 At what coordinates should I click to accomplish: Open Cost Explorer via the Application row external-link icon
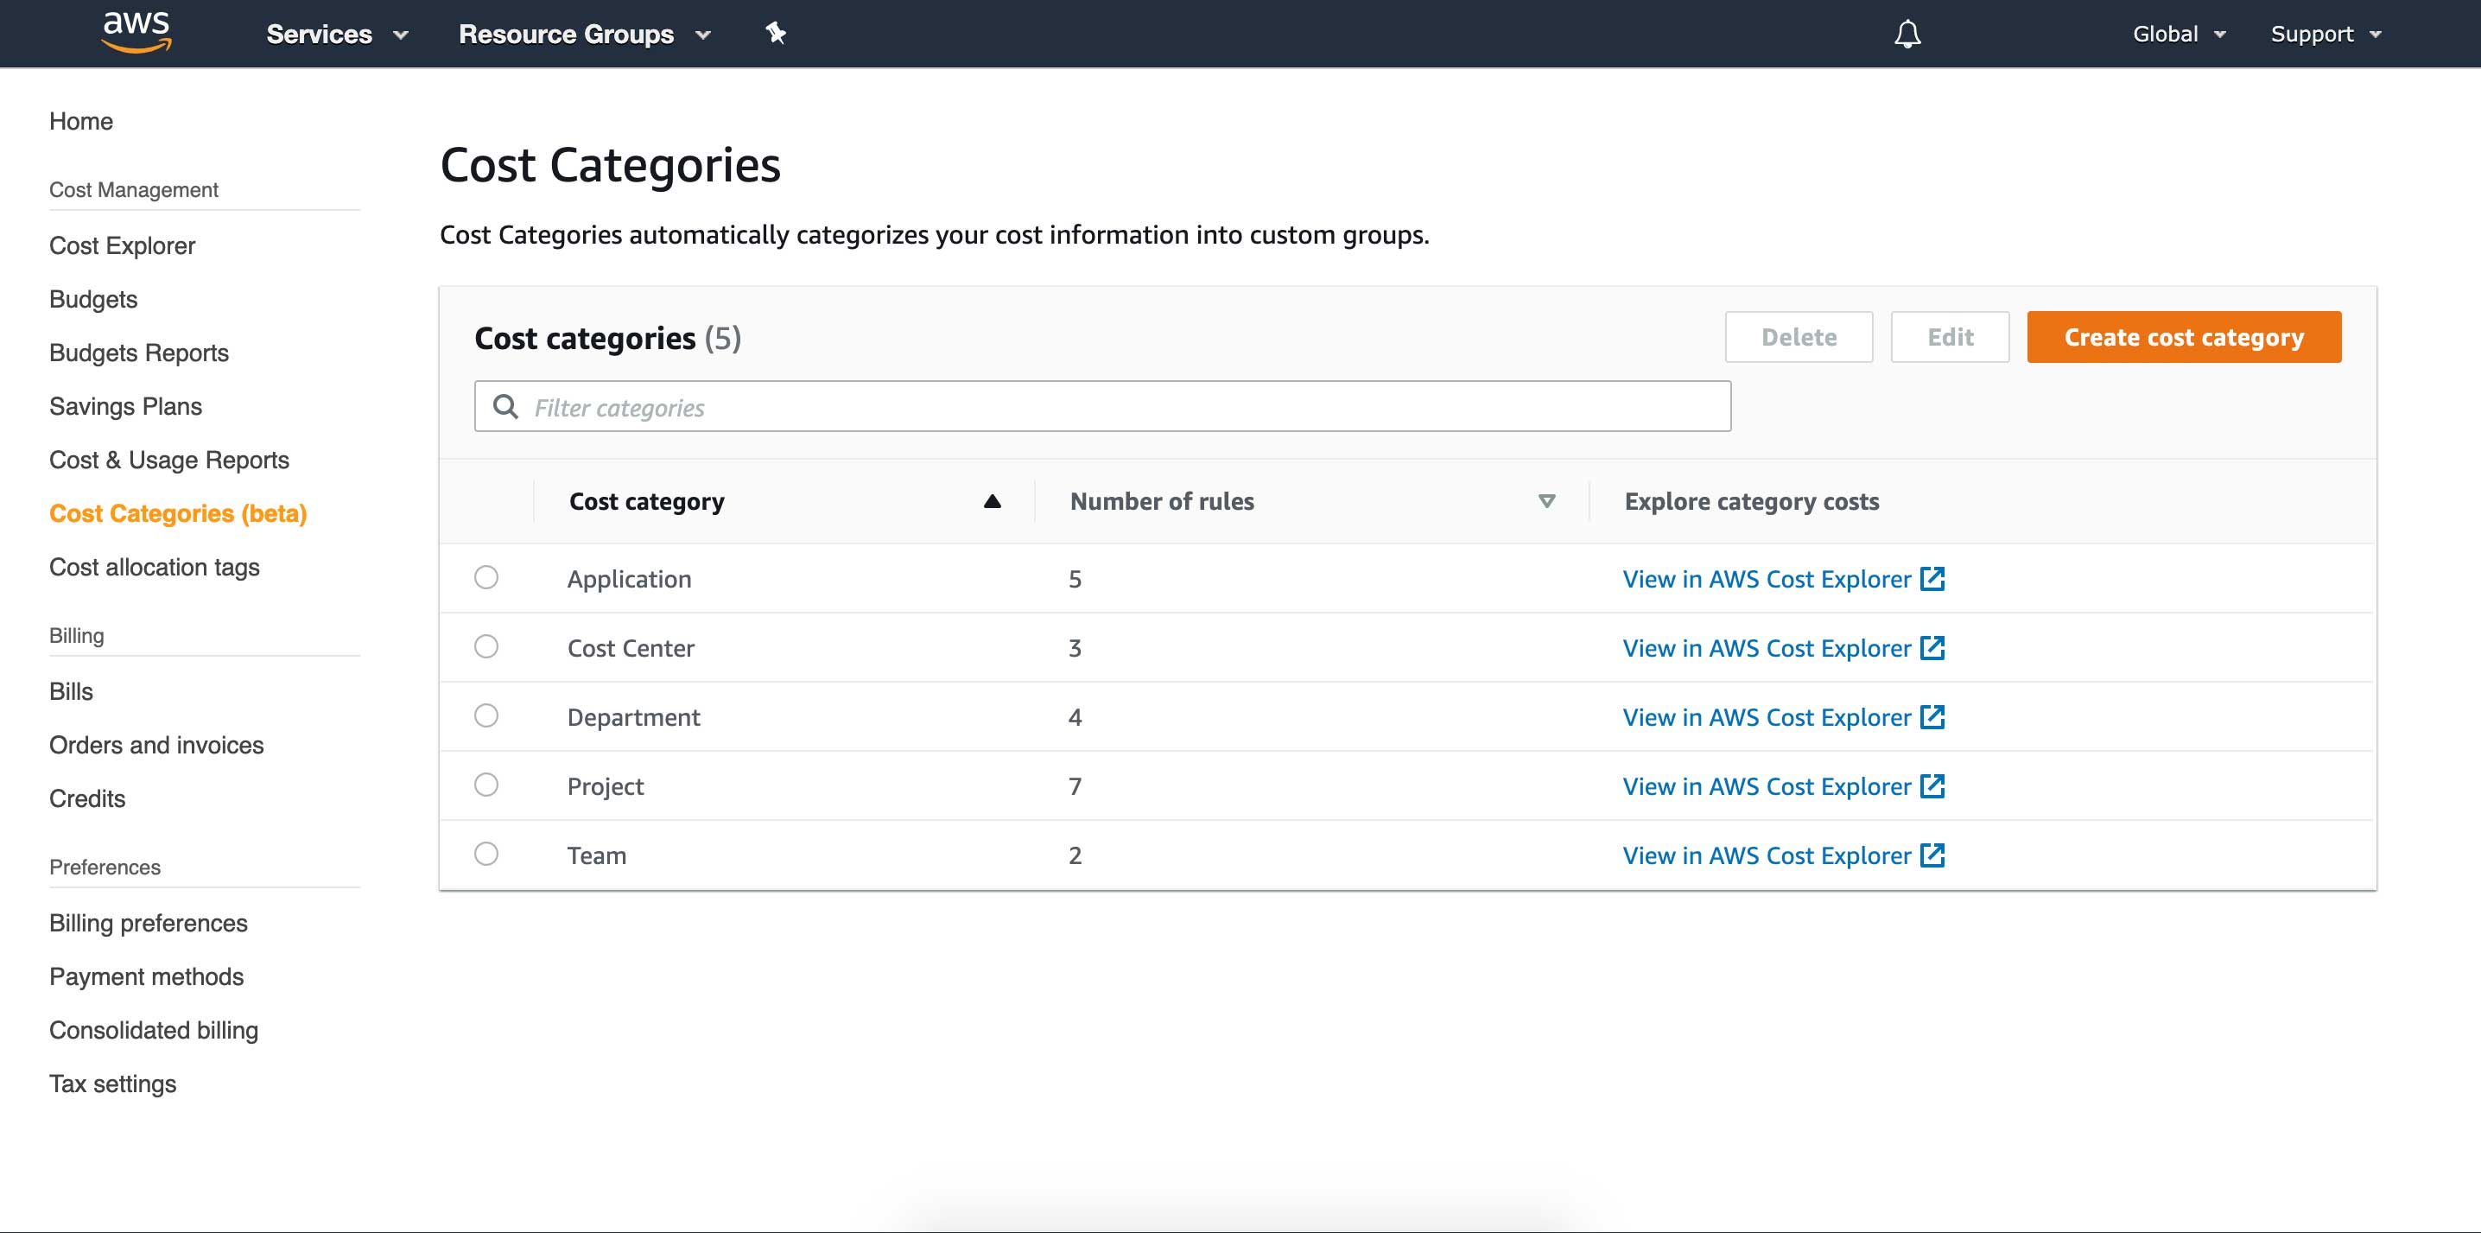tap(1934, 578)
